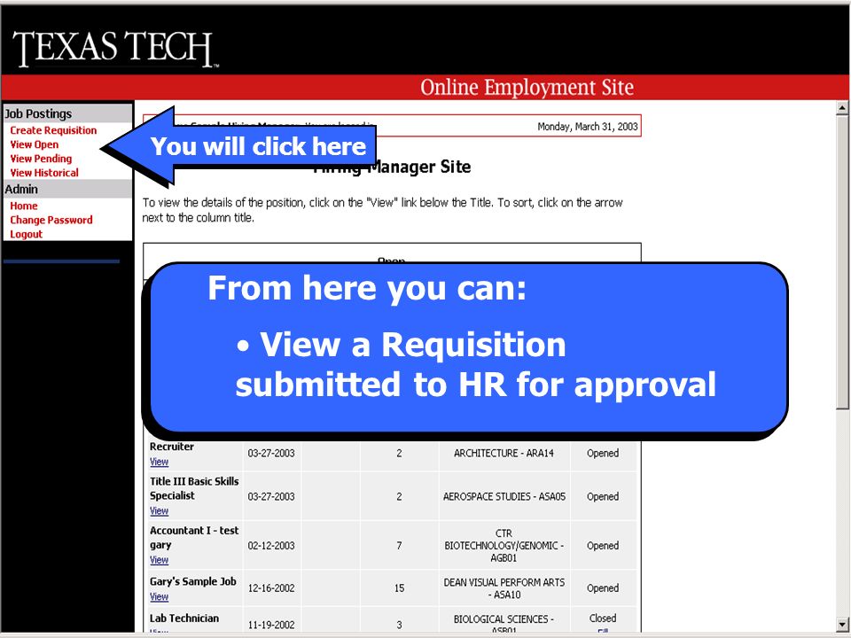Screen dimensions: 851x638
Task: Click View under Gary's Sample Job
Action: pos(159,596)
